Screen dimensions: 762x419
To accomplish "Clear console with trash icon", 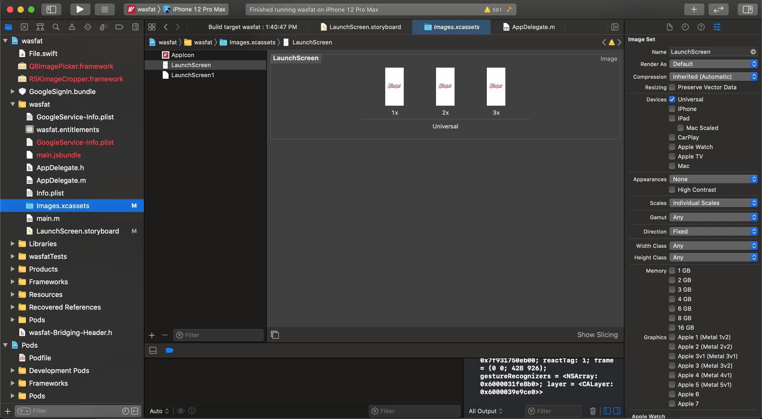I will 593,411.
